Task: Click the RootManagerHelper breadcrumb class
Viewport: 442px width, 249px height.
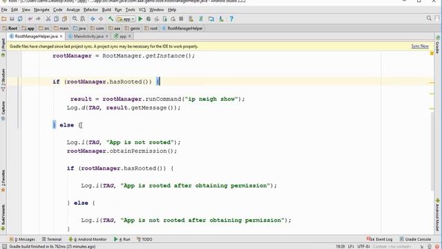Action: 182,28
